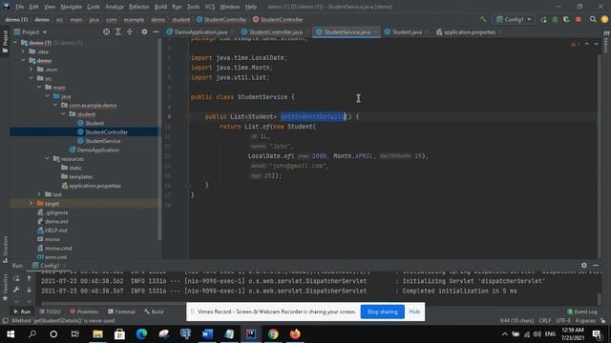Click the Run with Coverage icon
This screenshot has height=343, width=611.
566,19
